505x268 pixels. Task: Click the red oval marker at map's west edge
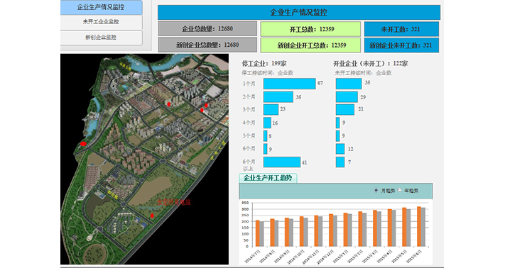[x=83, y=144]
